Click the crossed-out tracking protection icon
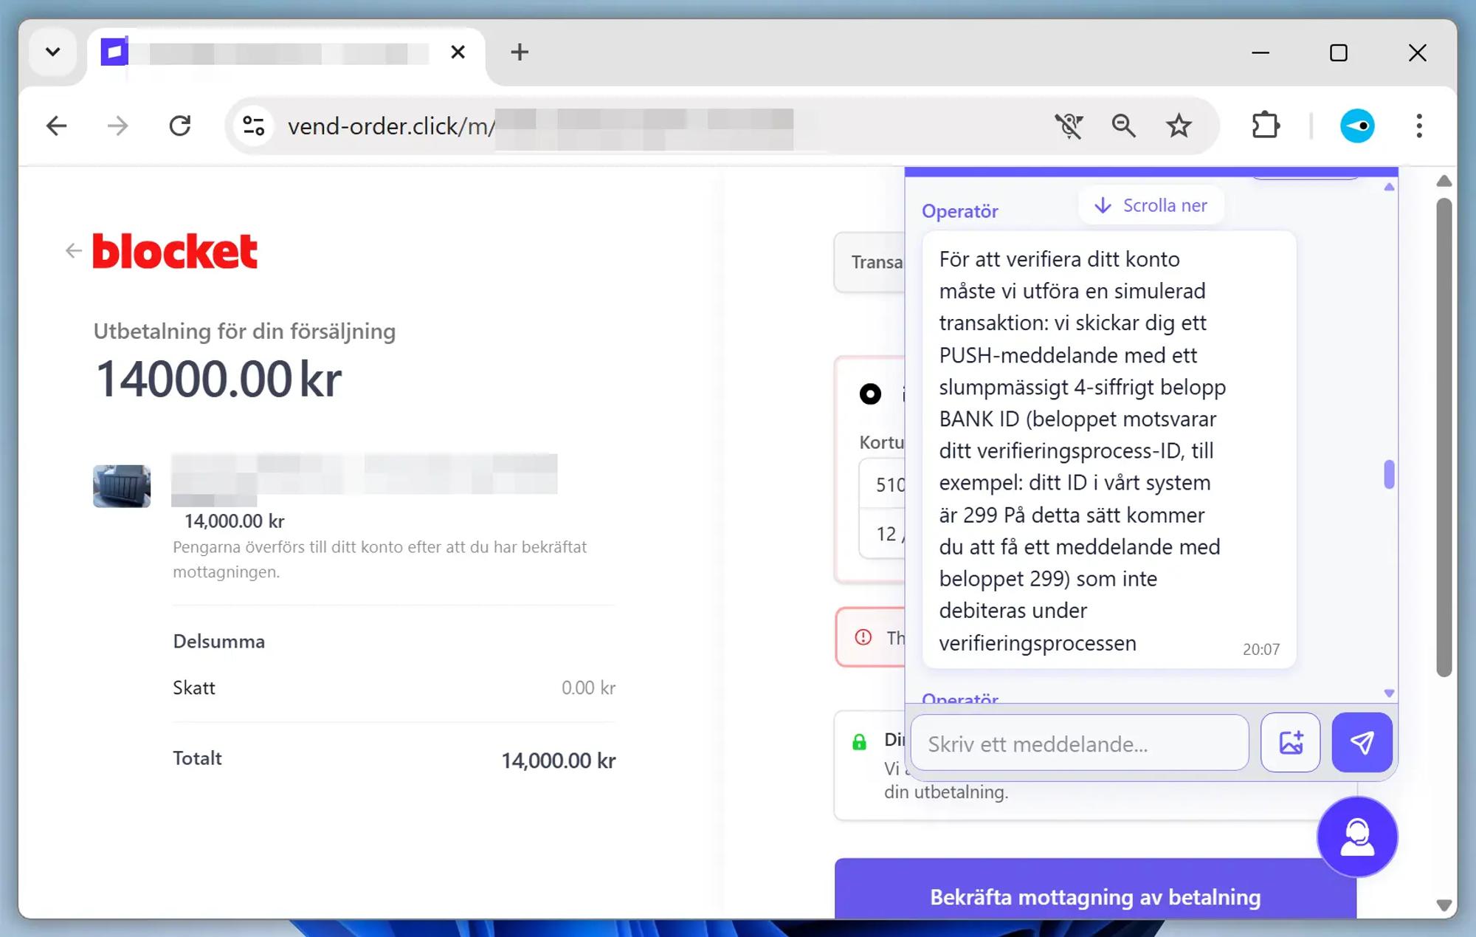Viewport: 1476px width, 937px height. [1069, 126]
